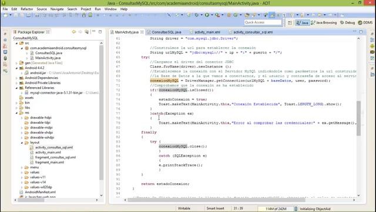
Task: Click the Package Explorer back arrow icon
Action: coord(74,32)
